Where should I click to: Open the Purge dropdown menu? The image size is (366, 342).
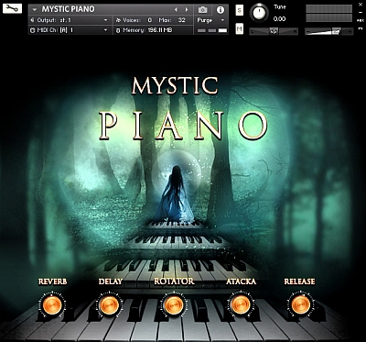click(210, 20)
